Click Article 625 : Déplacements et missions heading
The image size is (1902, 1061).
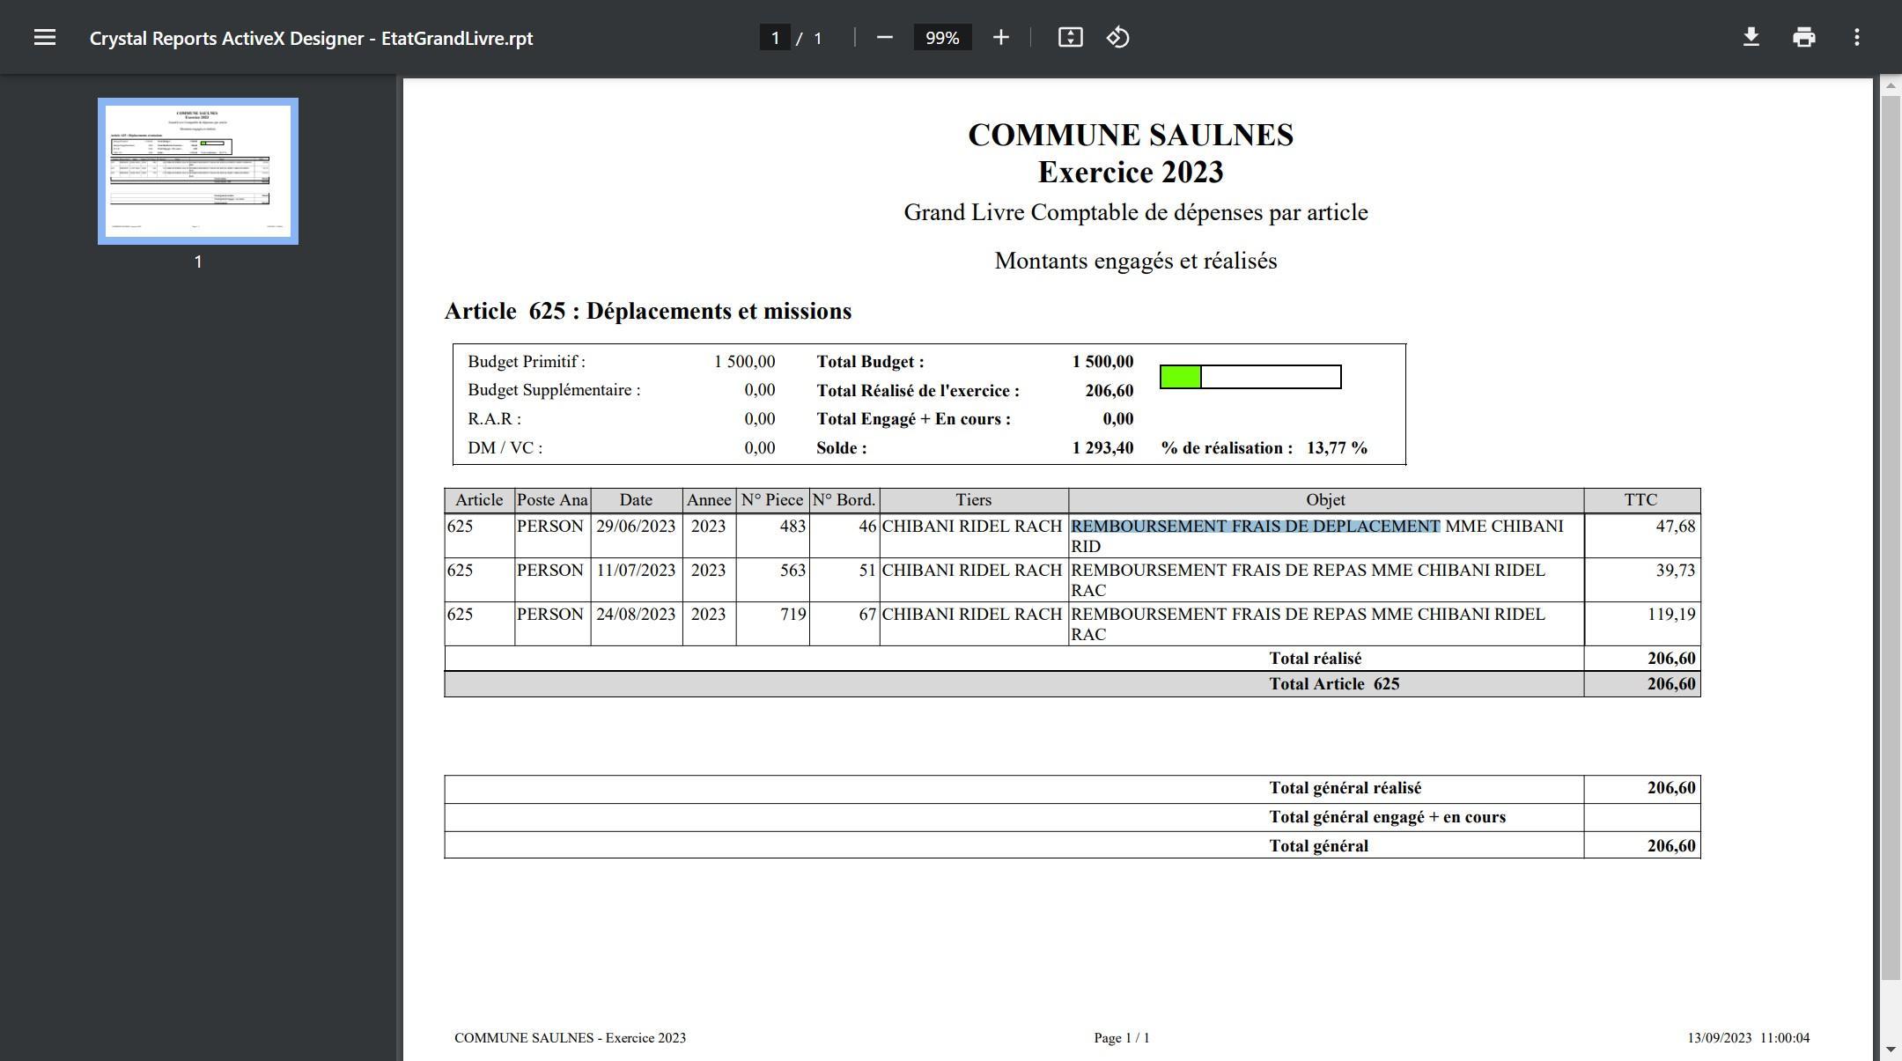(648, 311)
